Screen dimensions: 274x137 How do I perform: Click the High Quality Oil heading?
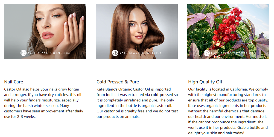pyautogui.click(x=205, y=82)
